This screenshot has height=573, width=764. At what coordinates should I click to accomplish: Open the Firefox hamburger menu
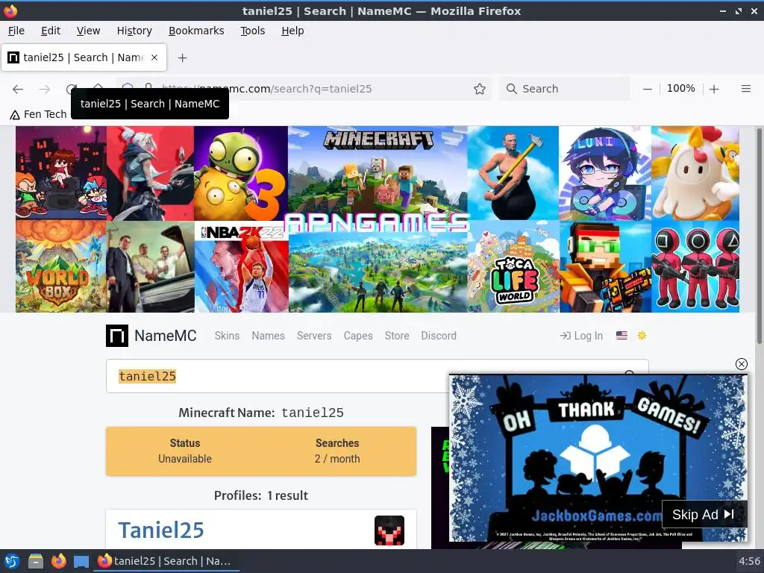745,89
